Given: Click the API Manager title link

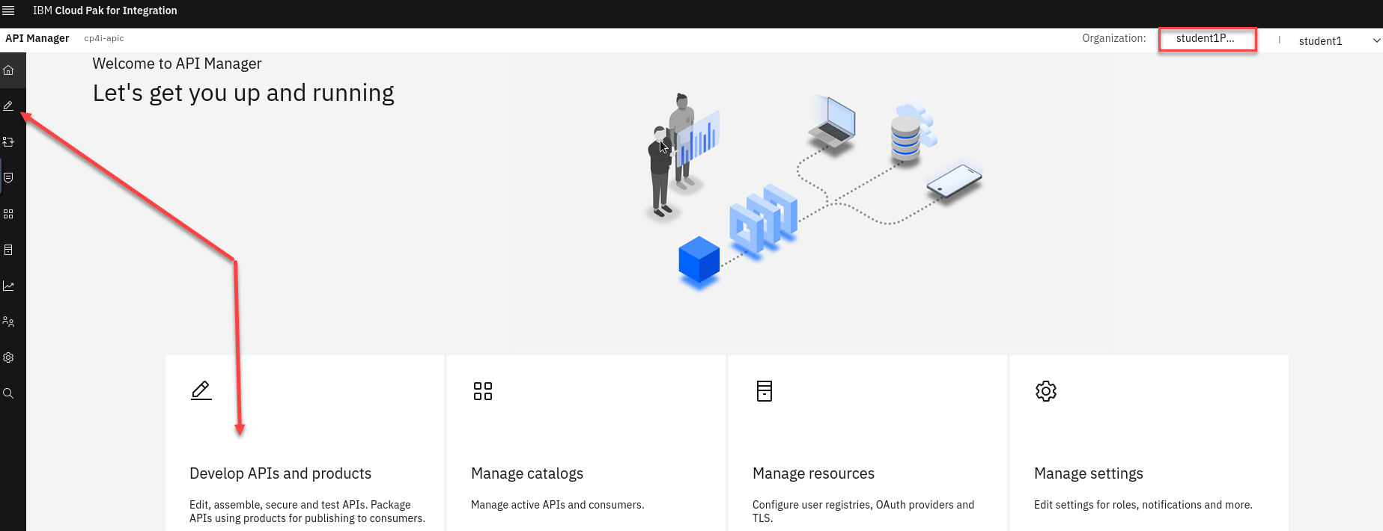Looking at the screenshot, I should tap(37, 38).
